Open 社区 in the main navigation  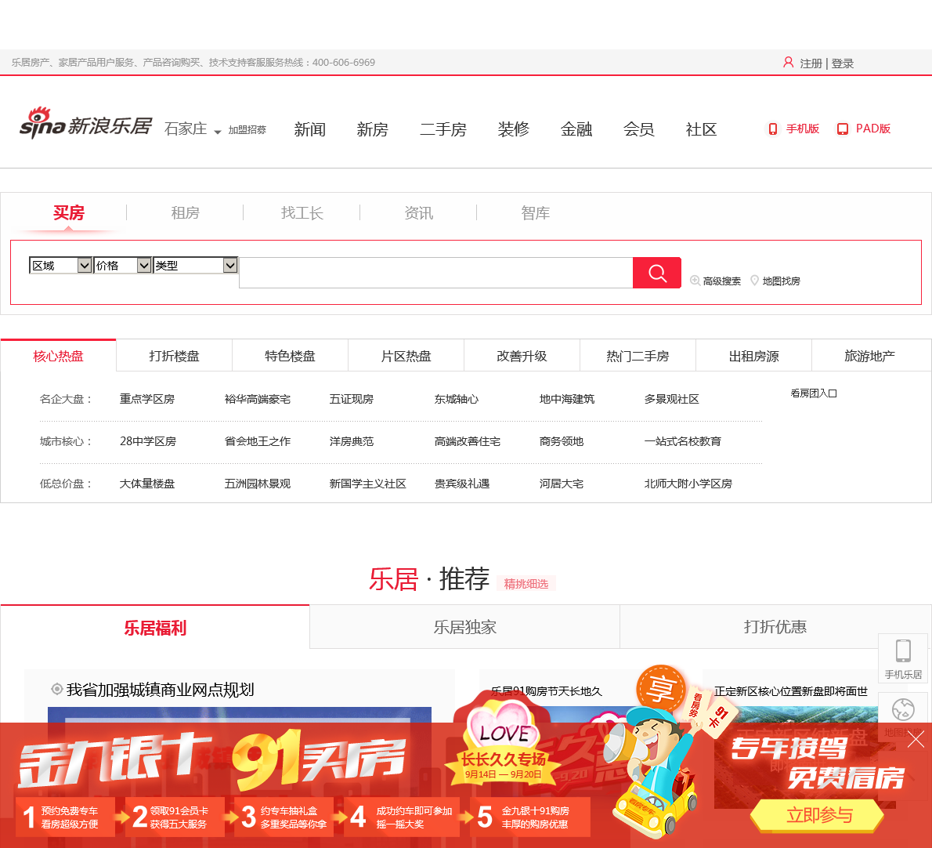pyautogui.click(x=702, y=129)
